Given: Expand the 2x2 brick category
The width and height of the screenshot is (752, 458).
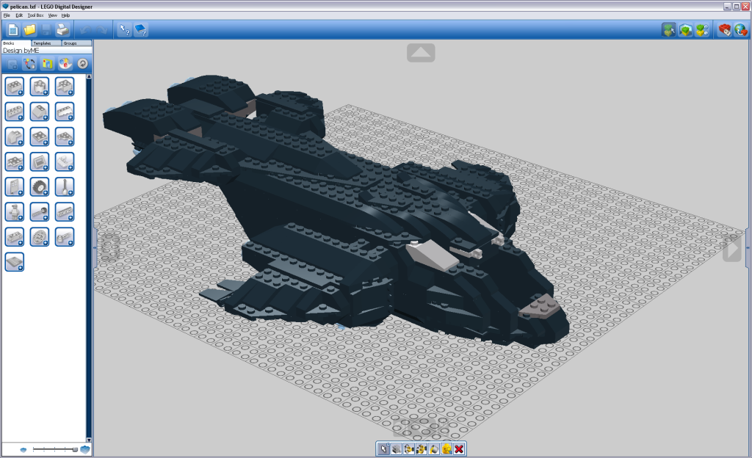Looking at the screenshot, I should point(15,87).
